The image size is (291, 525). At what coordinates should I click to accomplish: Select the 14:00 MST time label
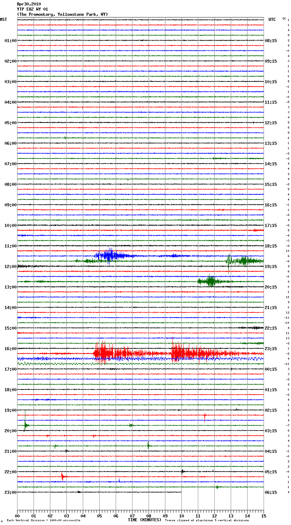(11, 308)
